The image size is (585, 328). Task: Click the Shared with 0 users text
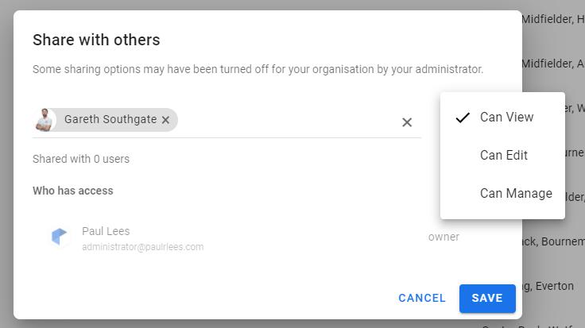coord(81,159)
